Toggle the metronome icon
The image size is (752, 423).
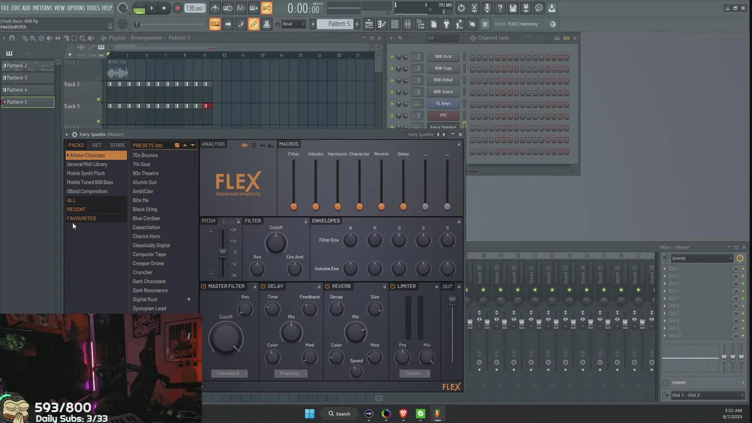pos(215,8)
